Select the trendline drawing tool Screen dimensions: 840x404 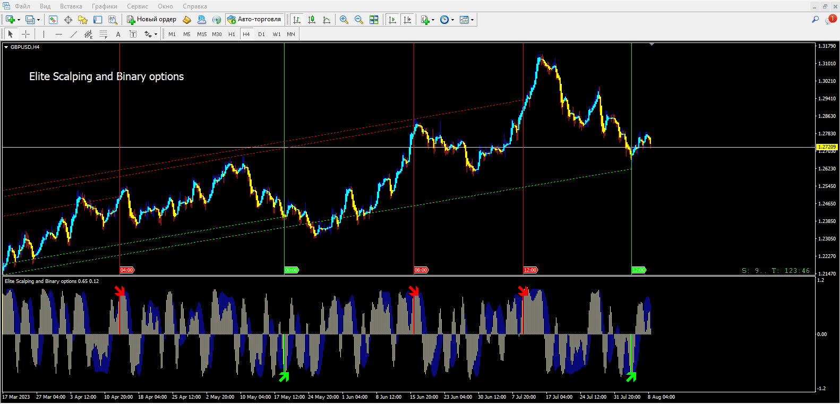73,34
